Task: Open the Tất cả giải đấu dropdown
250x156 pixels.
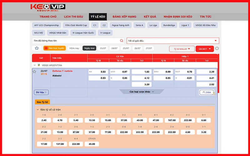Action: click(172, 41)
